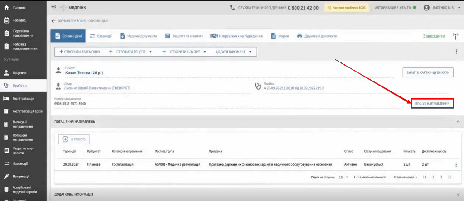
Task: Open the Медичні документи tab
Action: [x=138, y=36]
